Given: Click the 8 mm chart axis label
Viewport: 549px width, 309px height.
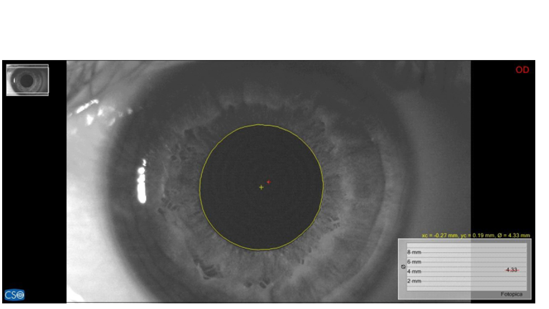Looking at the screenshot, I should [x=414, y=252].
